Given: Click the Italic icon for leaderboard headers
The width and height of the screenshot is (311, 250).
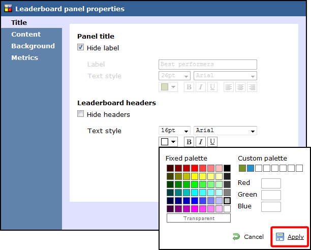Looking at the screenshot, I should point(201,142).
